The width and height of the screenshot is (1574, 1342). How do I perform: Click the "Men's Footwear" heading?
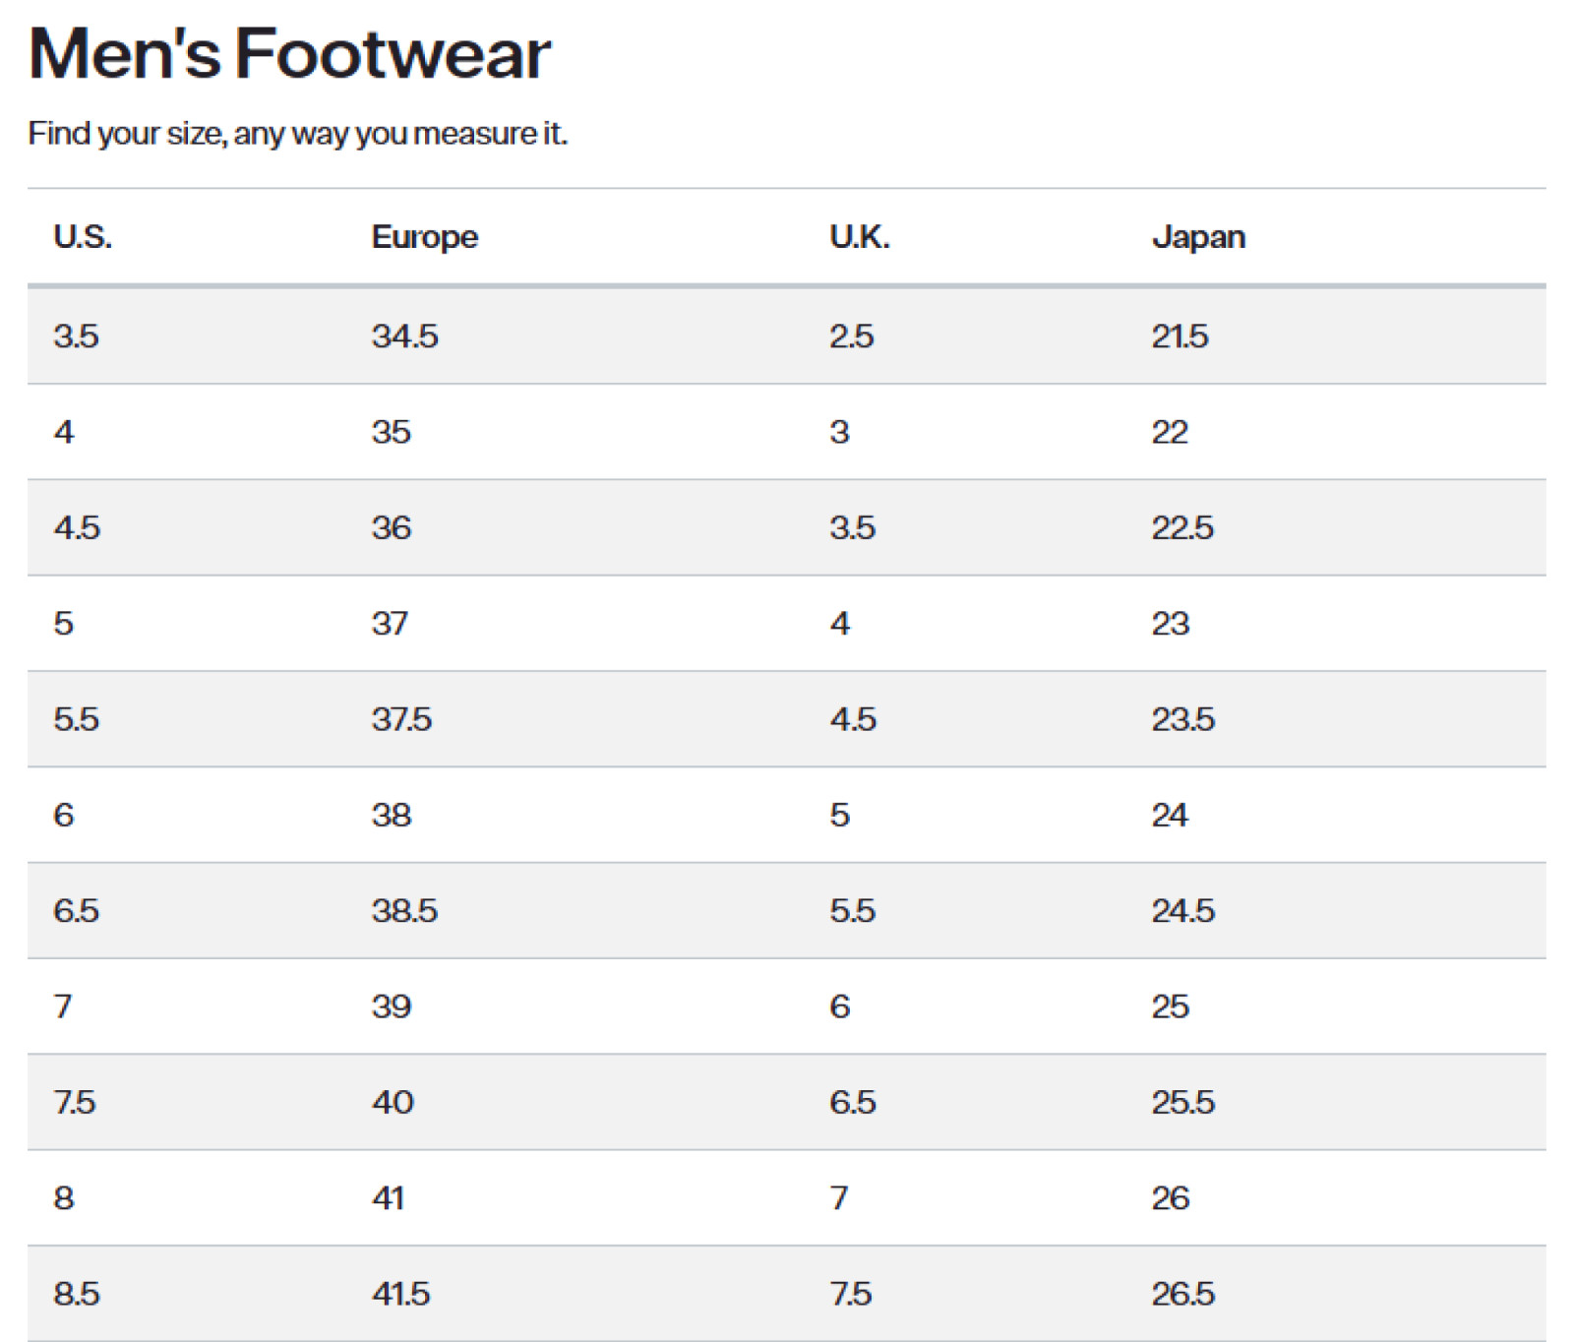pyautogui.click(x=289, y=53)
